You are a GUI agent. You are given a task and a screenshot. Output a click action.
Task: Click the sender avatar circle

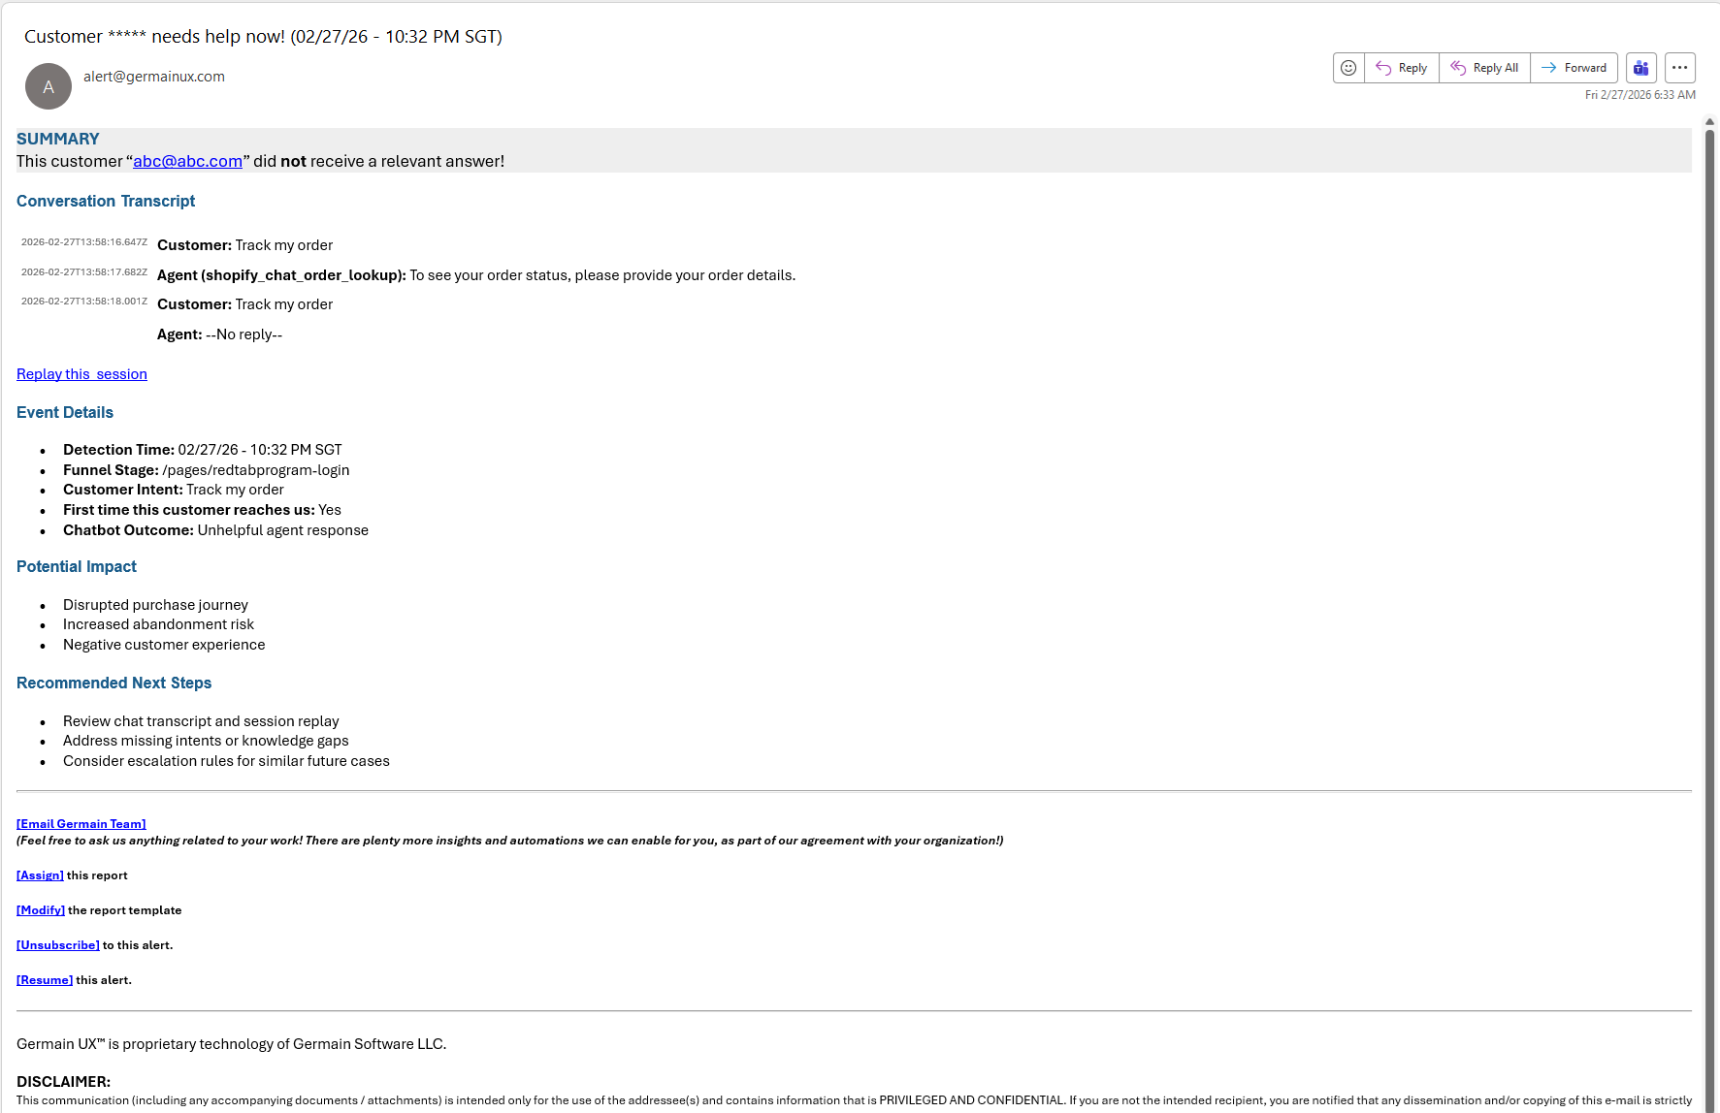coord(49,86)
